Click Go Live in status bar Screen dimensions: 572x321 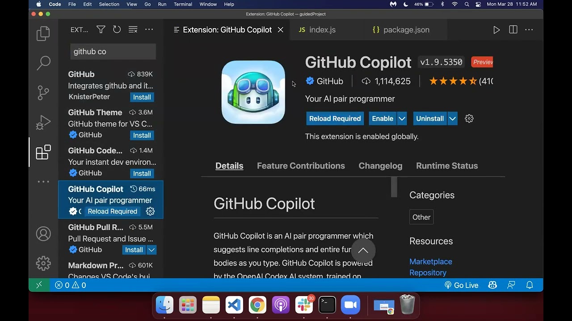click(462, 285)
